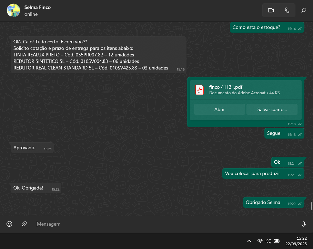Show hidden icons in system tray
This screenshot has width=313, height=249.
[249, 241]
